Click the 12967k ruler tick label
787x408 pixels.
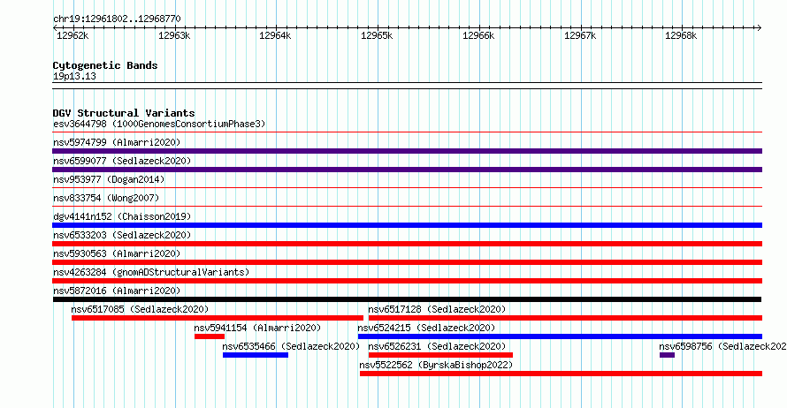click(580, 35)
